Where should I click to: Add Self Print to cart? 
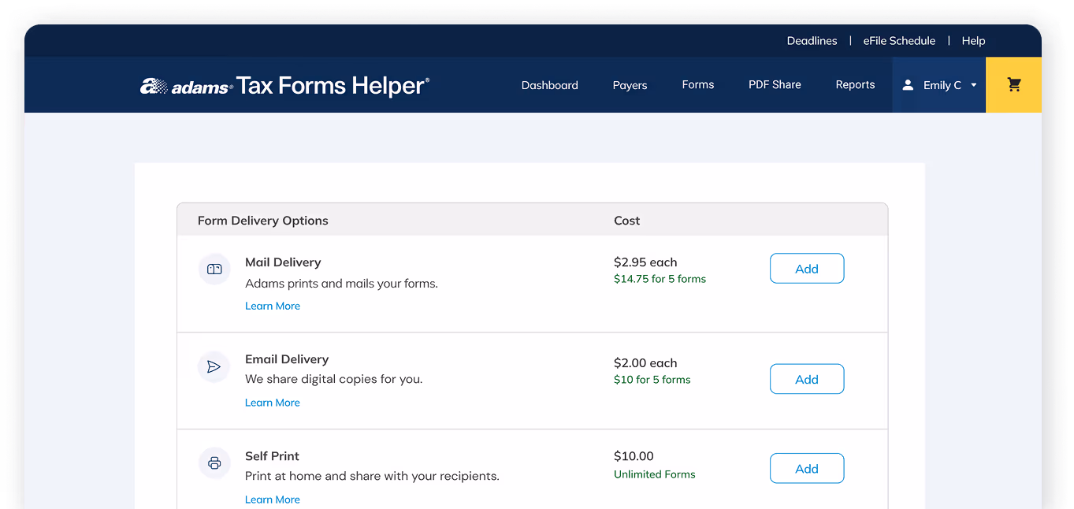(807, 468)
